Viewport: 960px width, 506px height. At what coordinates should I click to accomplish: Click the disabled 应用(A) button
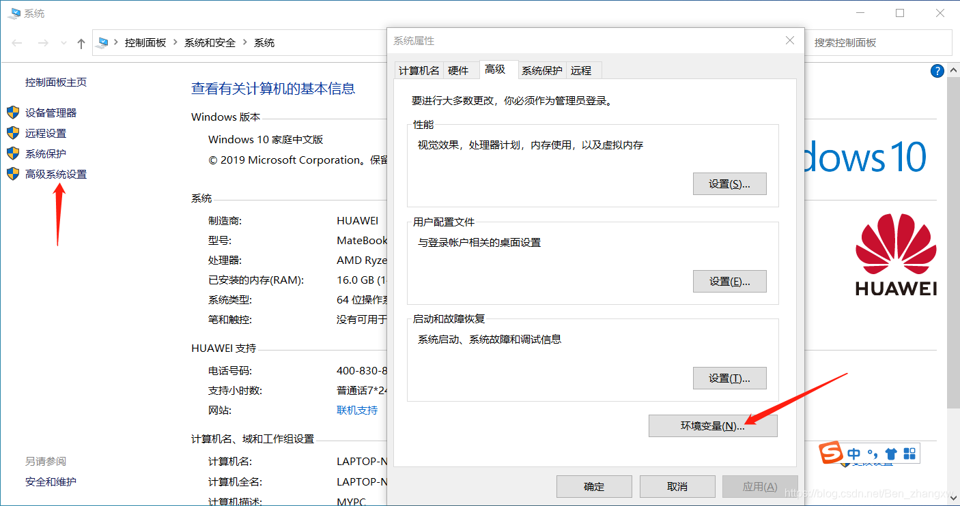pos(760,487)
